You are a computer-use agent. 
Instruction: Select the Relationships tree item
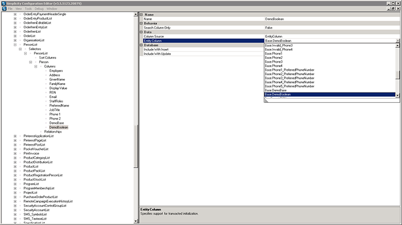pos(53,132)
